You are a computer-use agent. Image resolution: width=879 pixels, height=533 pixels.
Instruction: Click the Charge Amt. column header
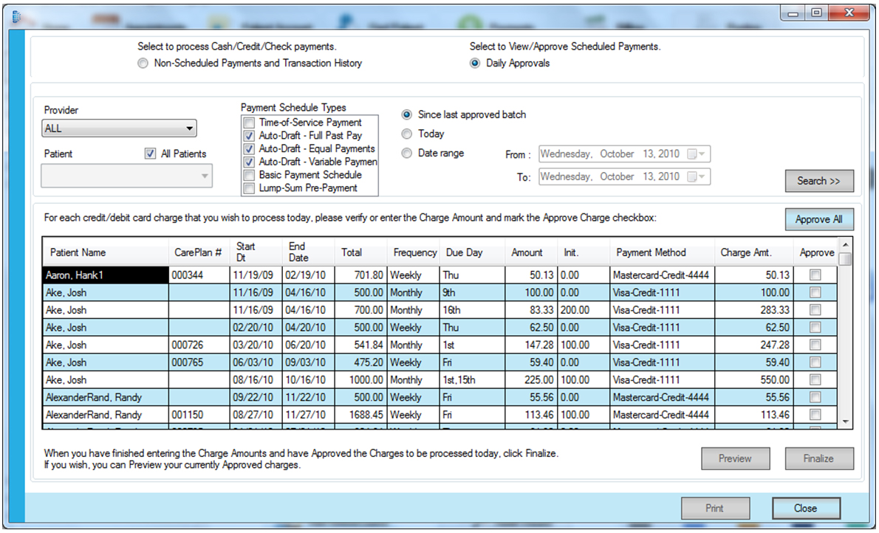(x=746, y=252)
